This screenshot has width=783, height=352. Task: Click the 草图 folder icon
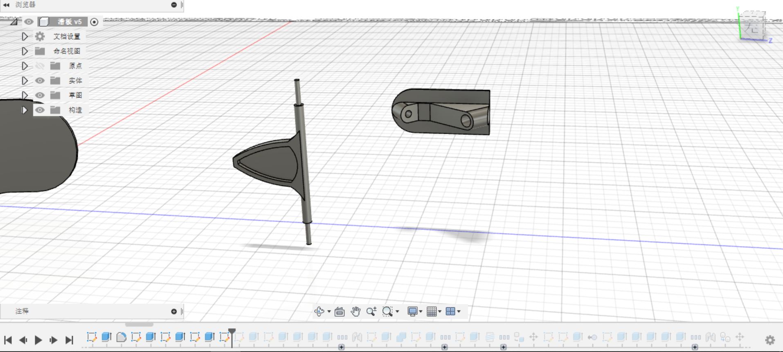(x=55, y=95)
